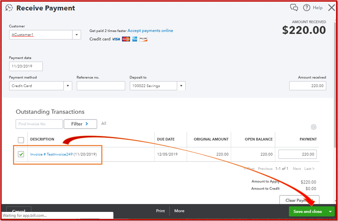Click the Next pagination link
338x221 pixels.
point(297,169)
